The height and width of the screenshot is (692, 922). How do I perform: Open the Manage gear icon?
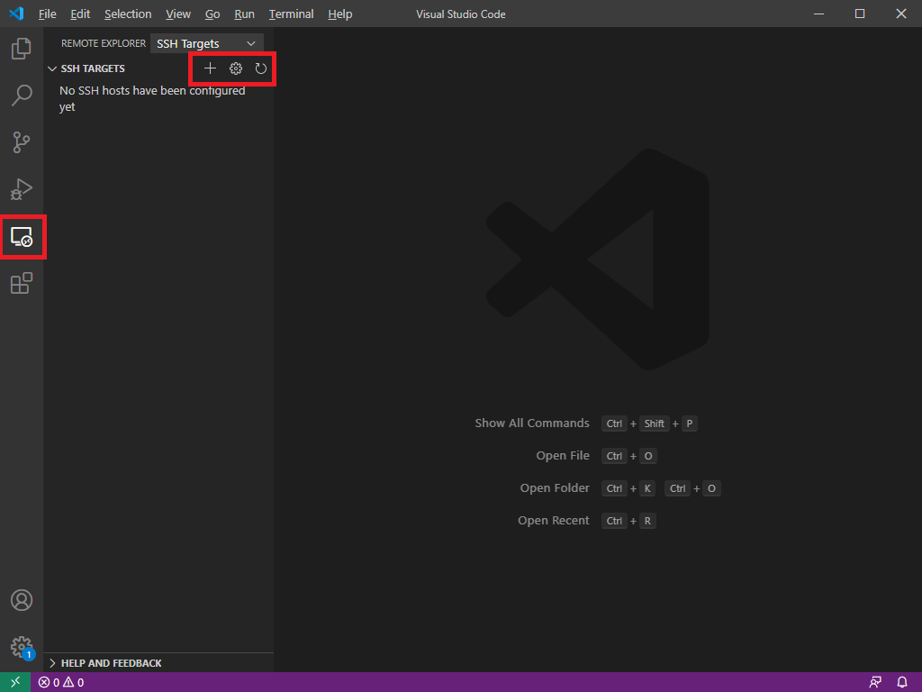click(22, 647)
